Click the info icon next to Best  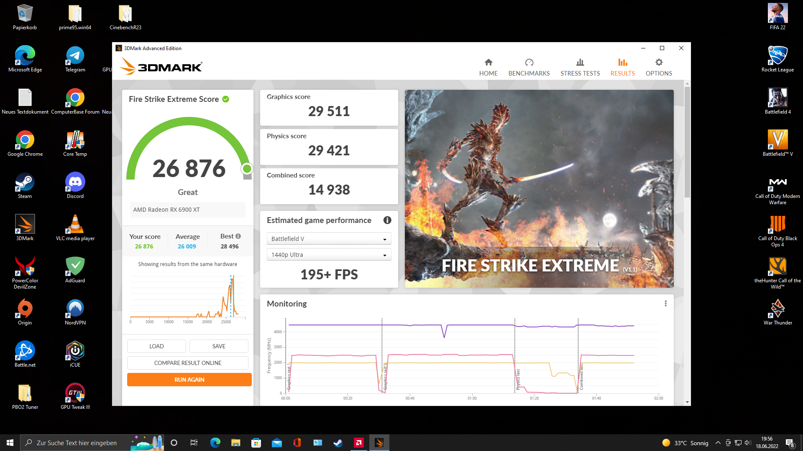click(238, 236)
